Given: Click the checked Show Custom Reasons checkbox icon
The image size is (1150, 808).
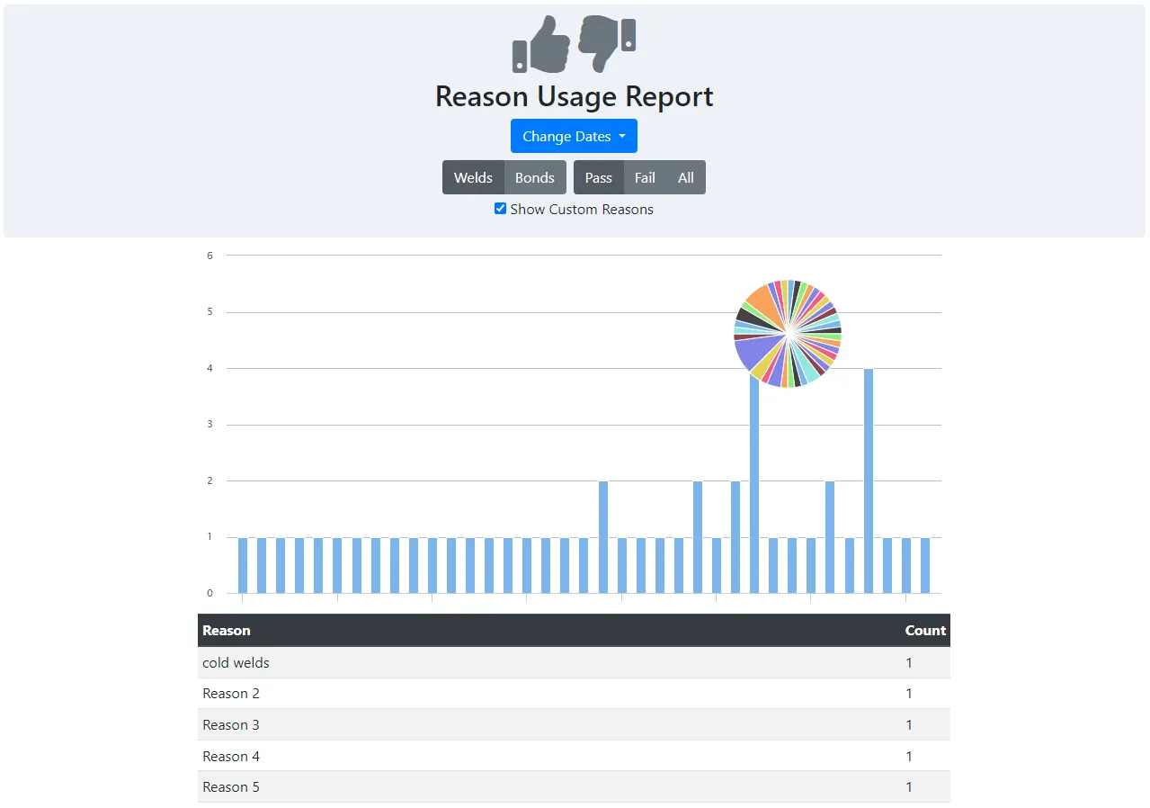Looking at the screenshot, I should pos(501,208).
